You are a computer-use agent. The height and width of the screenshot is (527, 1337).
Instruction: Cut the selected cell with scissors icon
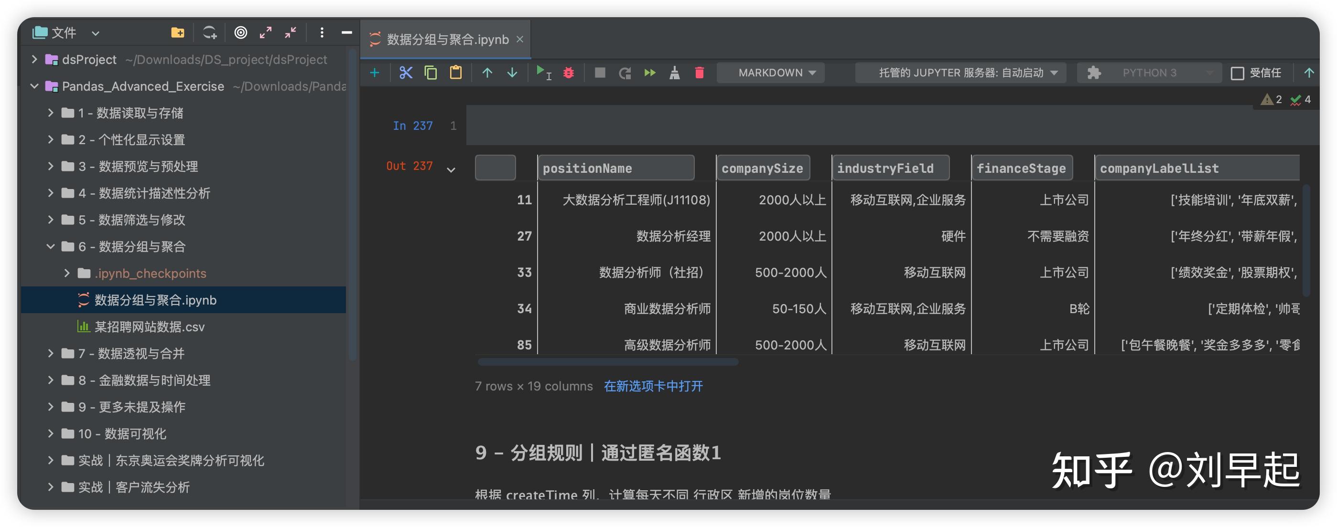[x=405, y=73]
